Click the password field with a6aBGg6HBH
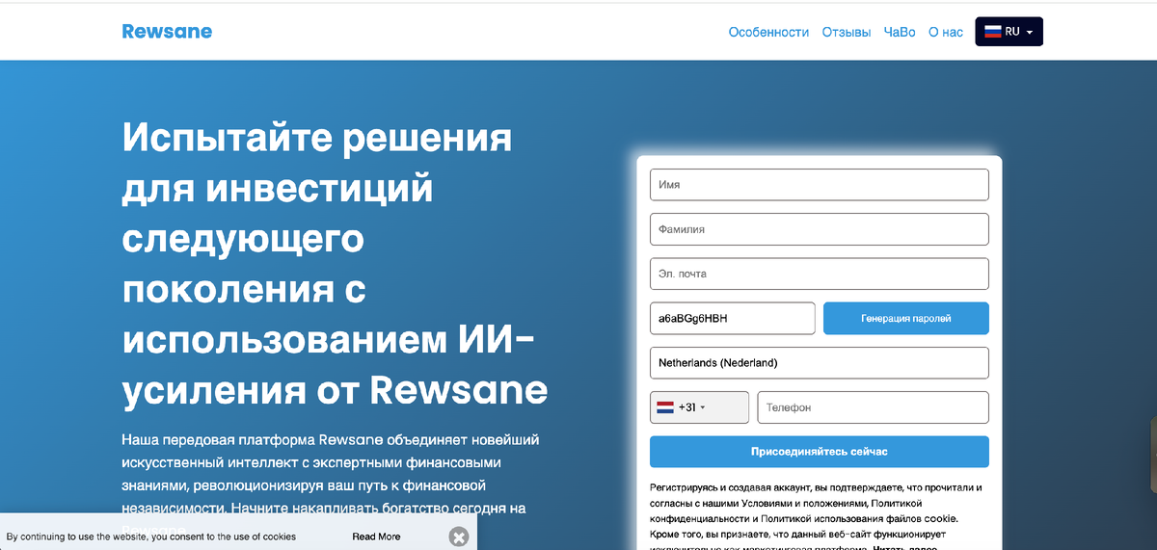 [733, 318]
